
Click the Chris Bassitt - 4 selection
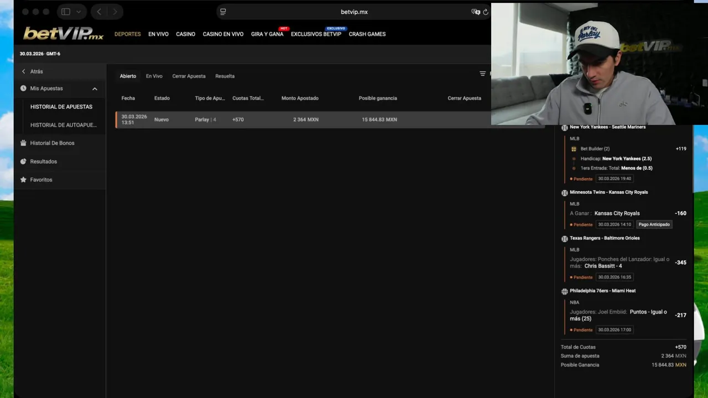click(x=603, y=266)
